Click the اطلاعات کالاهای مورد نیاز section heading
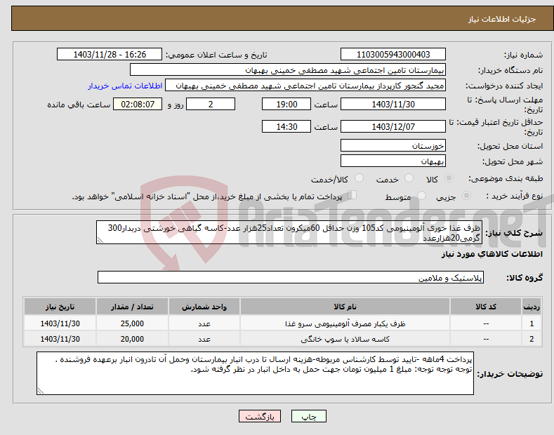The image size is (554, 435). [x=492, y=254]
